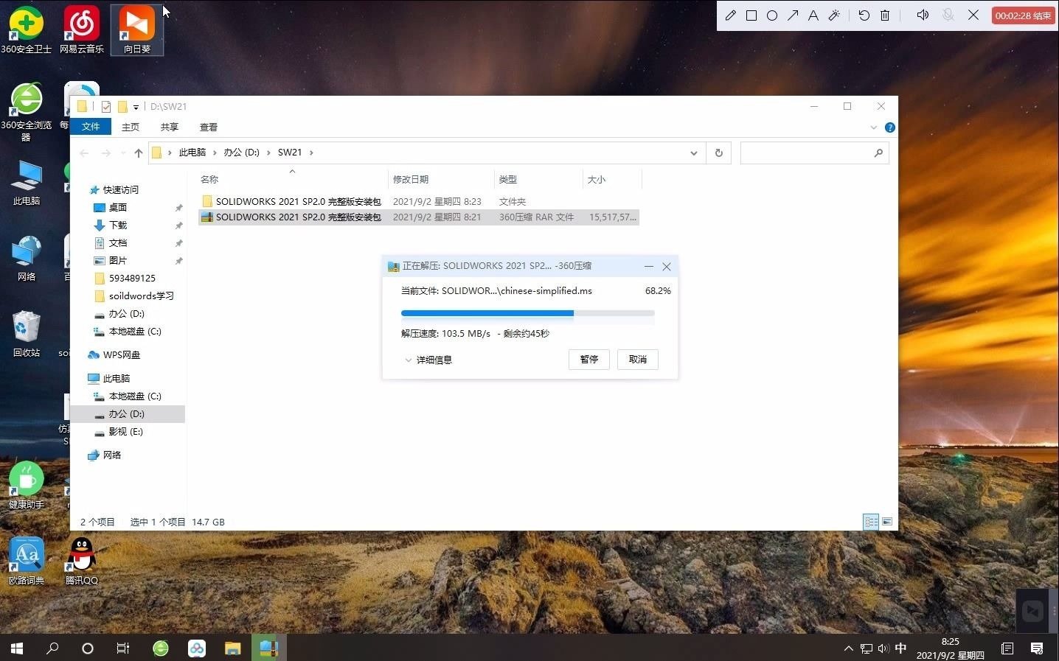
Task: Expand 详细信息 in extraction dialog
Action: click(x=428, y=360)
